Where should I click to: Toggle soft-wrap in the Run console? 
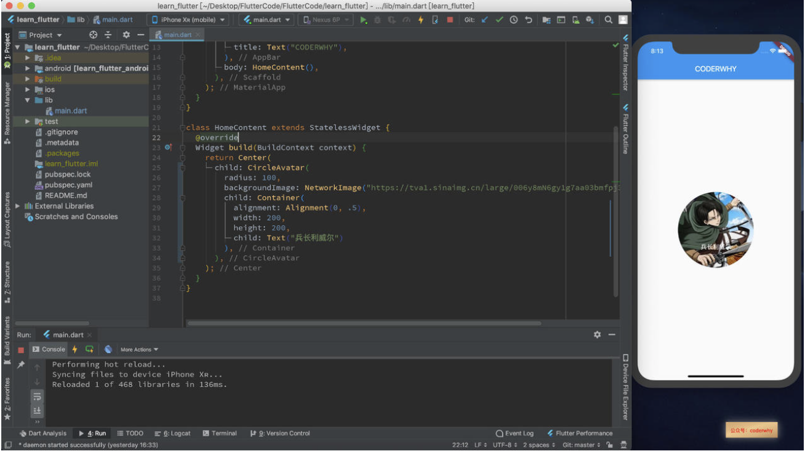(x=37, y=396)
